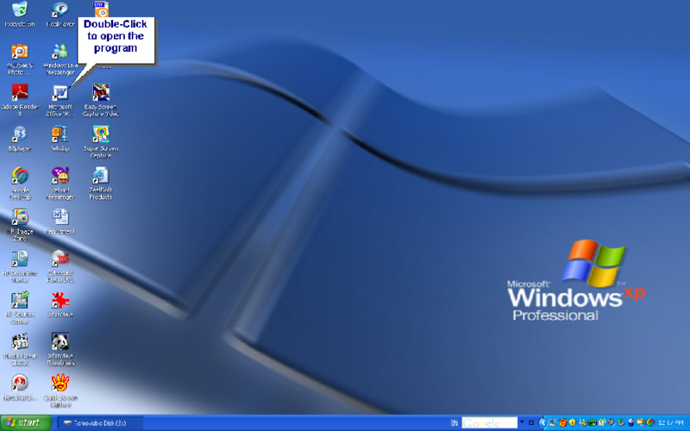The image size is (690, 431).
Task: Select the IrfanView red splat shortcut
Action: [x=60, y=304]
